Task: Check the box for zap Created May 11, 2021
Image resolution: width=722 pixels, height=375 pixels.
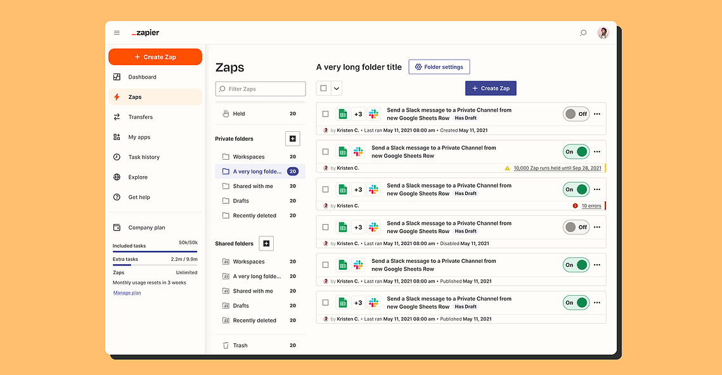Action: 326,114
